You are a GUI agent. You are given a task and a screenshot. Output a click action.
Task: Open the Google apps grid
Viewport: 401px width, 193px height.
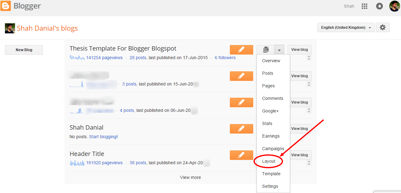point(364,6)
